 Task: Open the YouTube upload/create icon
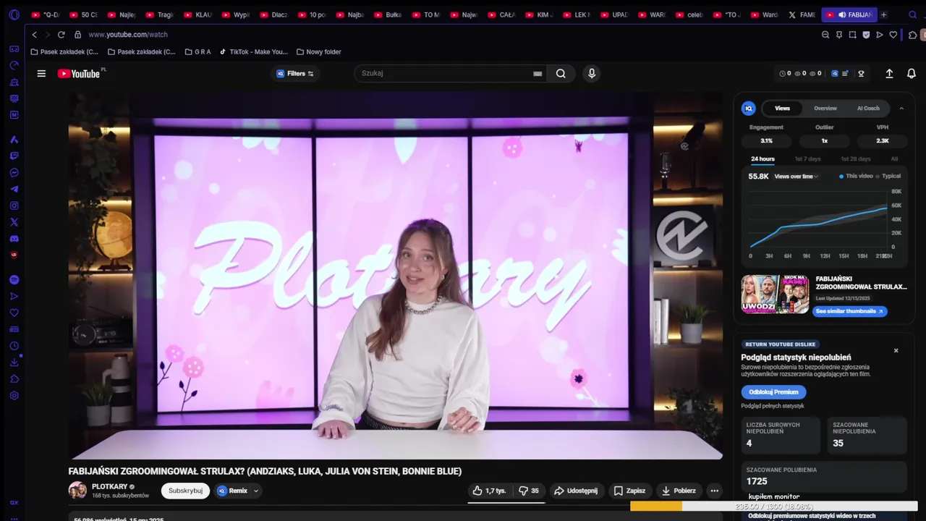[889, 73]
